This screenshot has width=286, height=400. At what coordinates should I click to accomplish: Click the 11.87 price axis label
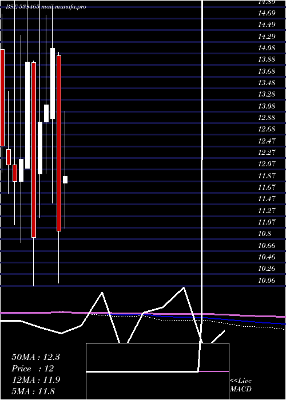(267, 175)
